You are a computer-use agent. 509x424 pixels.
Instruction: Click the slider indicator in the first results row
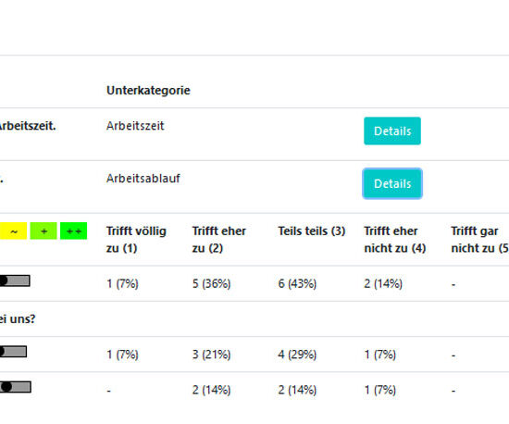point(15,281)
